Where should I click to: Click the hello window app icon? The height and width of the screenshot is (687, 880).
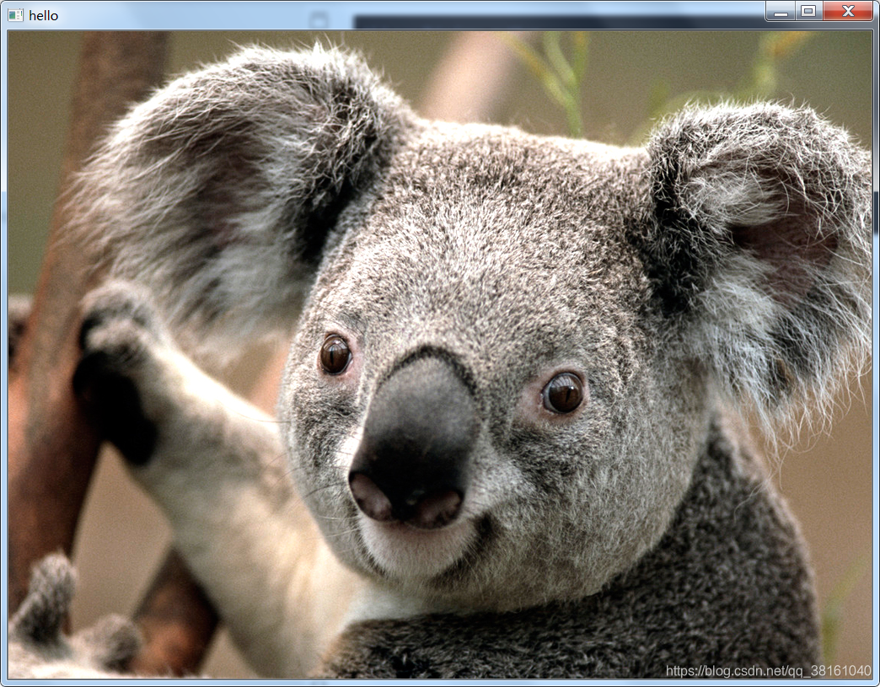[x=16, y=15]
